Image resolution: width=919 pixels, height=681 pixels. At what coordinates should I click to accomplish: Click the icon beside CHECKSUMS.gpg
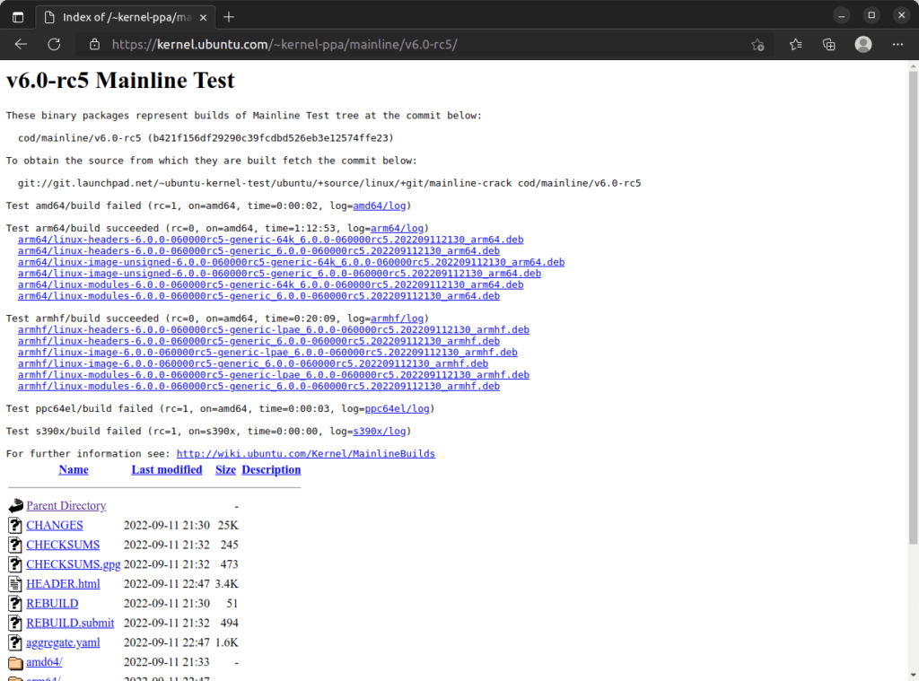click(15, 564)
